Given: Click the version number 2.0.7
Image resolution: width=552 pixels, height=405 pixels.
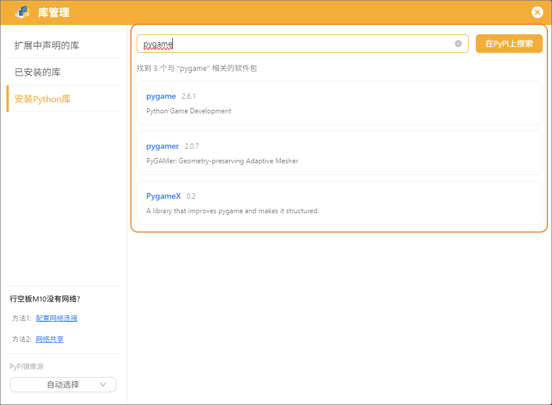Looking at the screenshot, I should tap(192, 146).
